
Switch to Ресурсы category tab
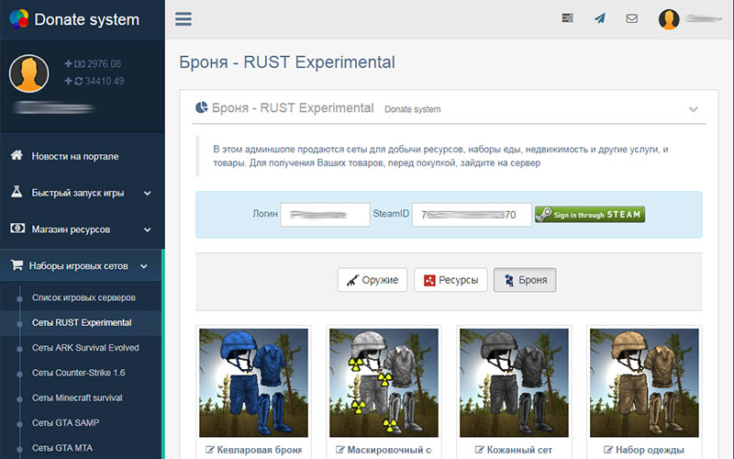click(450, 280)
